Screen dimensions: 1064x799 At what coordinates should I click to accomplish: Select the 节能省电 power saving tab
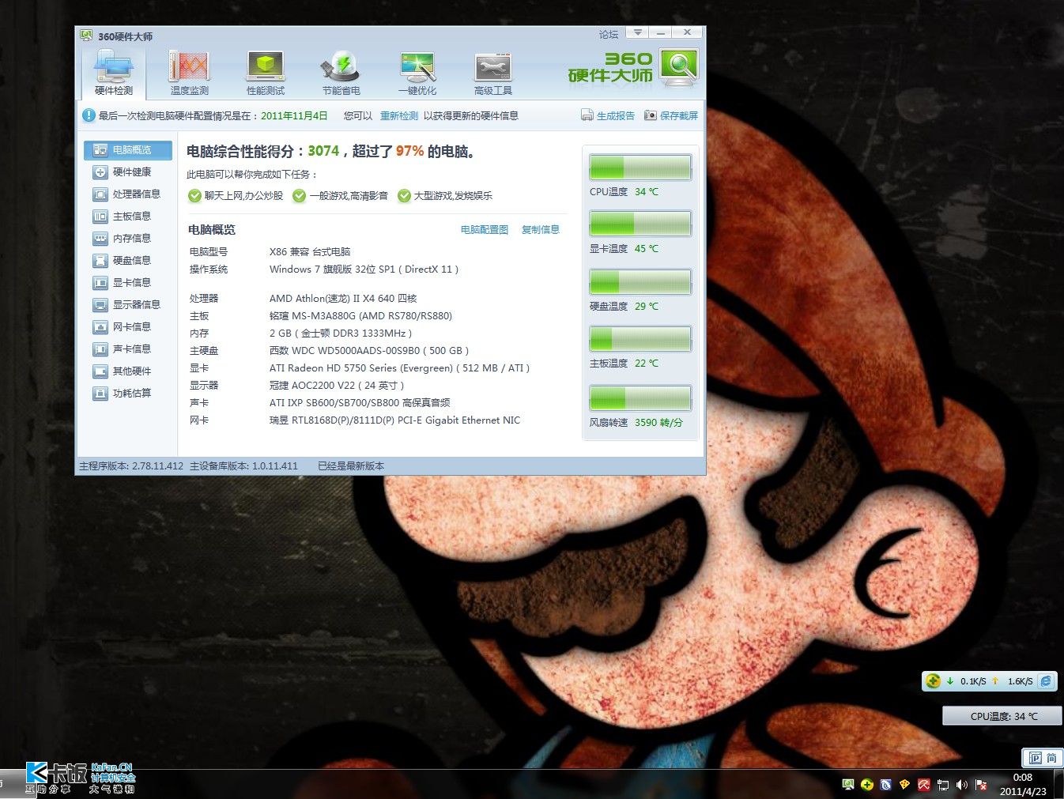[341, 73]
